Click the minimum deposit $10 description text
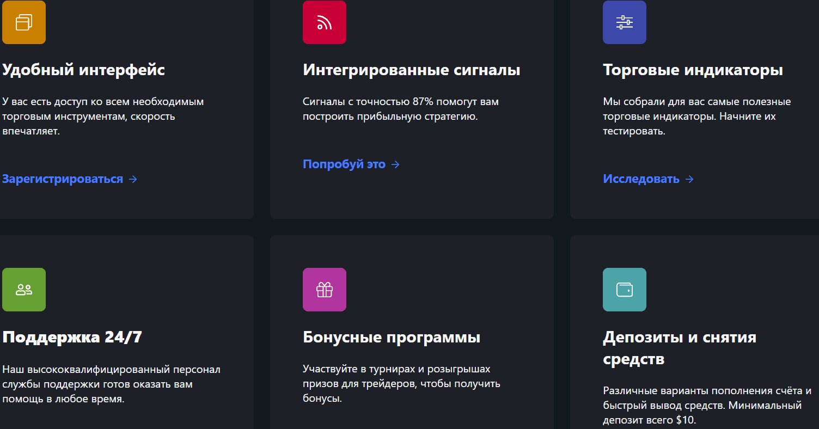 point(707,406)
